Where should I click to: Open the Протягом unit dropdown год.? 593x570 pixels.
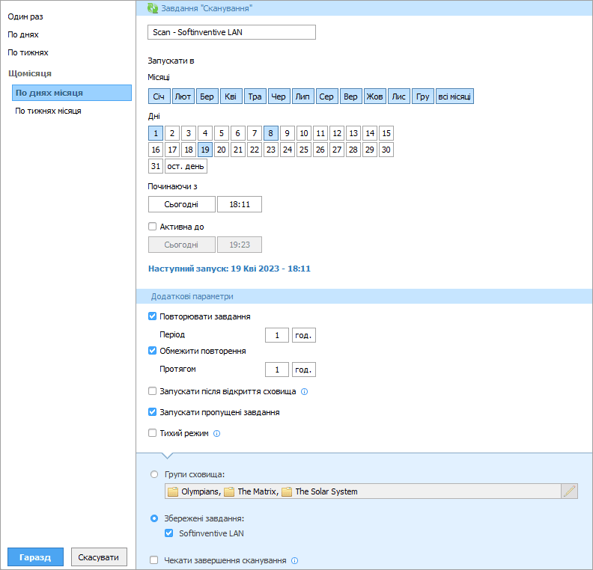(303, 370)
